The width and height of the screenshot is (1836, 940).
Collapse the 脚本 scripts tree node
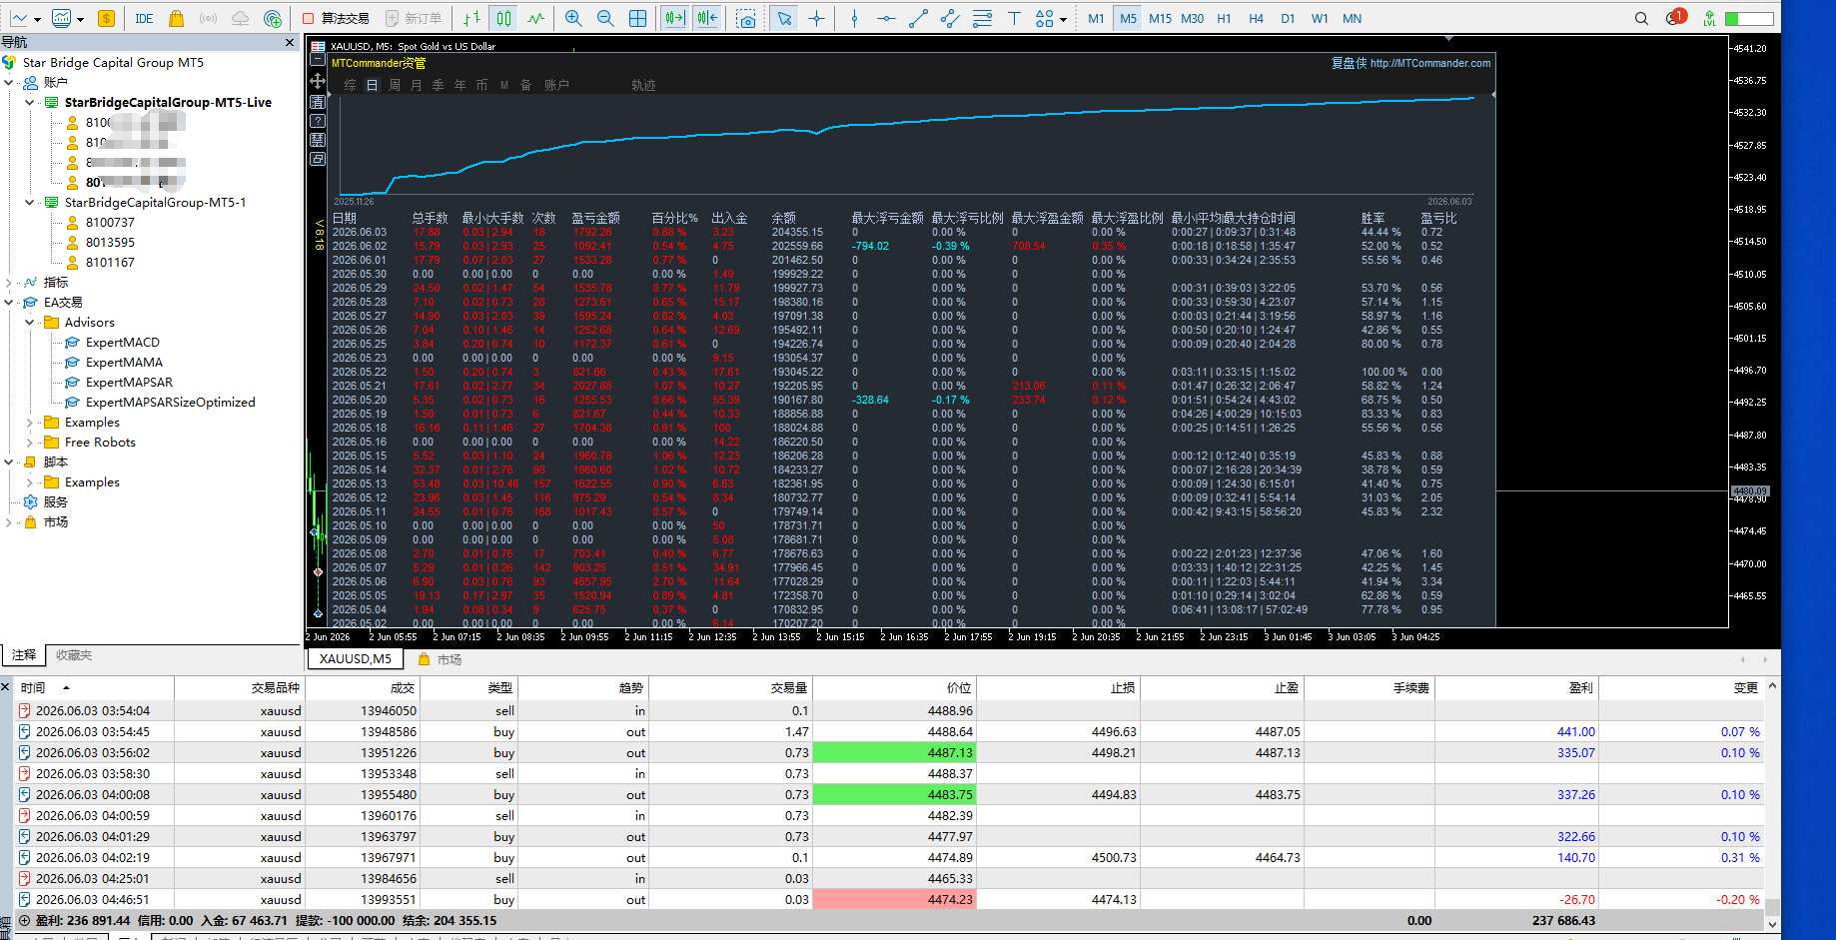(x=9, y=462)
